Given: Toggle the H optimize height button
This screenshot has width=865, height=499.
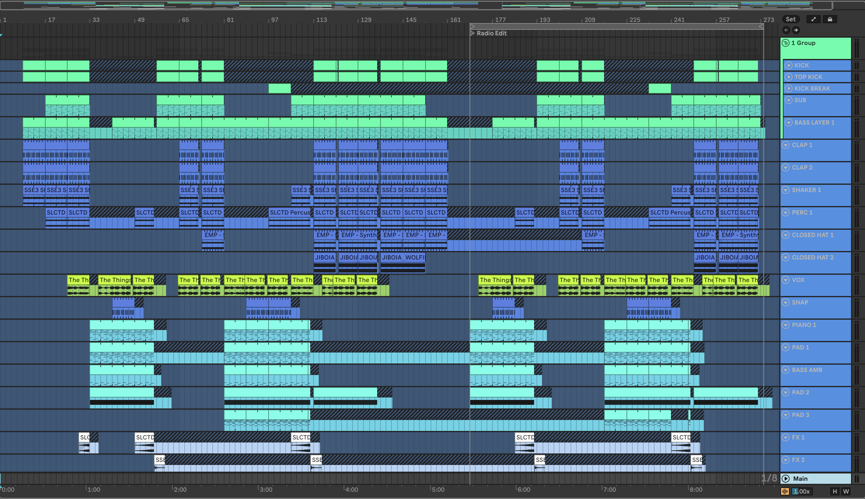Looking at the screenshot, I should tap(835, 491).
